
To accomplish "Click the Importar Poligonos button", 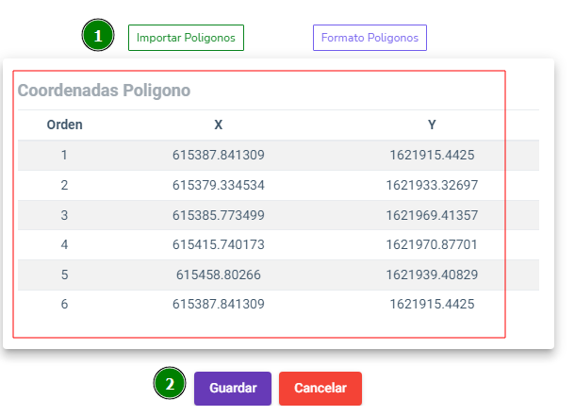I will click(186, 38).
